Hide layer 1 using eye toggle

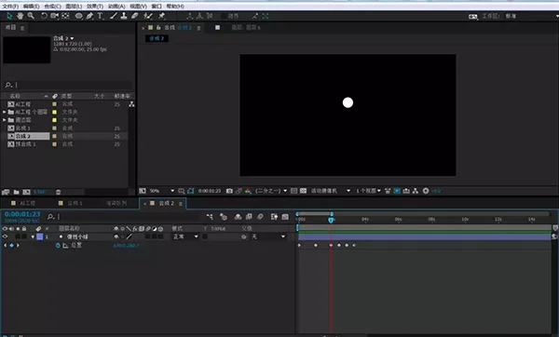point(5,236)
